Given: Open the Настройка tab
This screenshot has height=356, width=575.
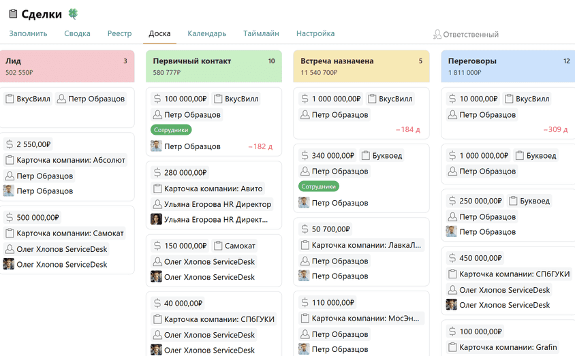Looking at the screenshot, I should point(315,33).
